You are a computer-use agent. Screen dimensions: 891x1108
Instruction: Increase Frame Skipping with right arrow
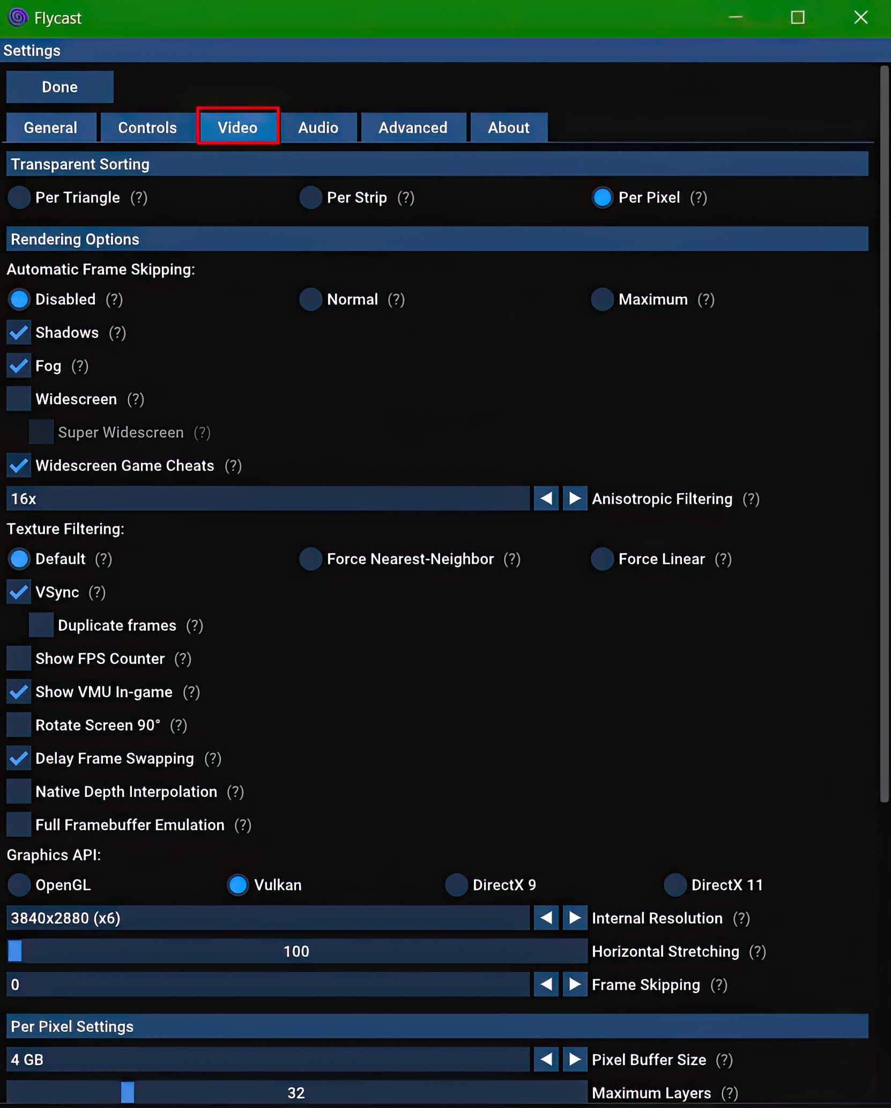[575, 985]
